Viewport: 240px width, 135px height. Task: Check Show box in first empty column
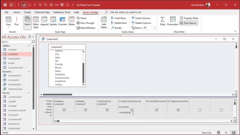point(200,110)
